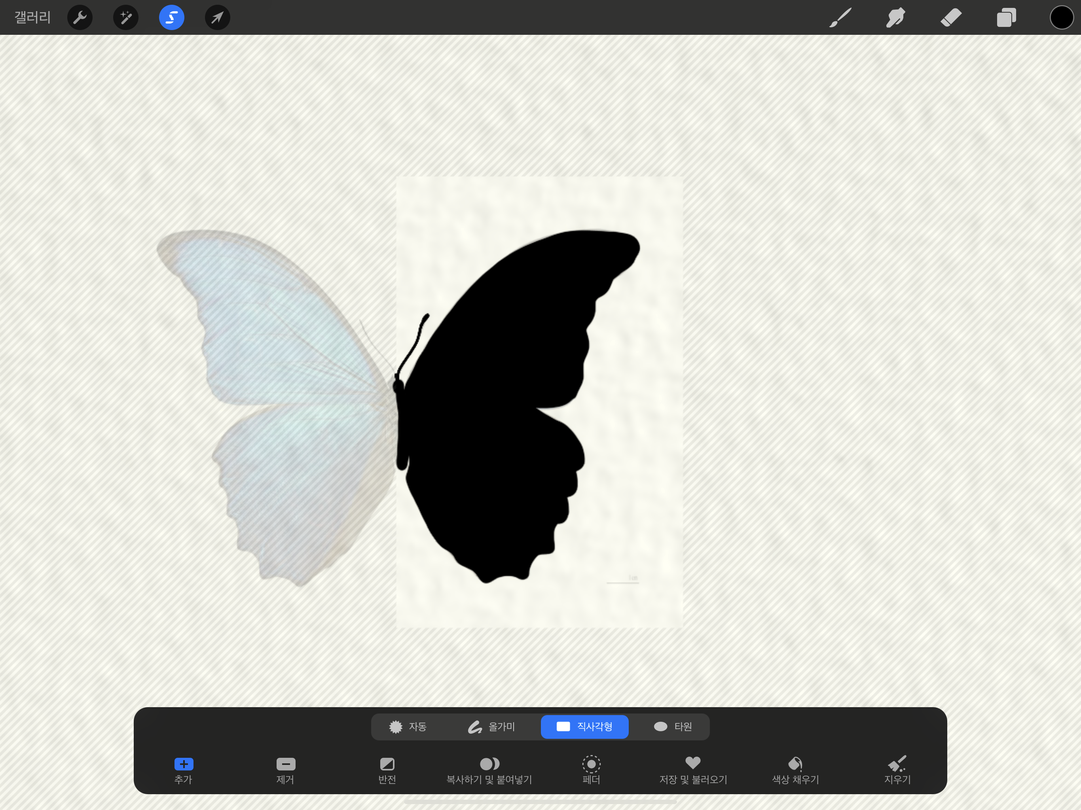Tap 복사하기 및 붙여넣기 button
1081x810 pixels.
coord(489,769)
